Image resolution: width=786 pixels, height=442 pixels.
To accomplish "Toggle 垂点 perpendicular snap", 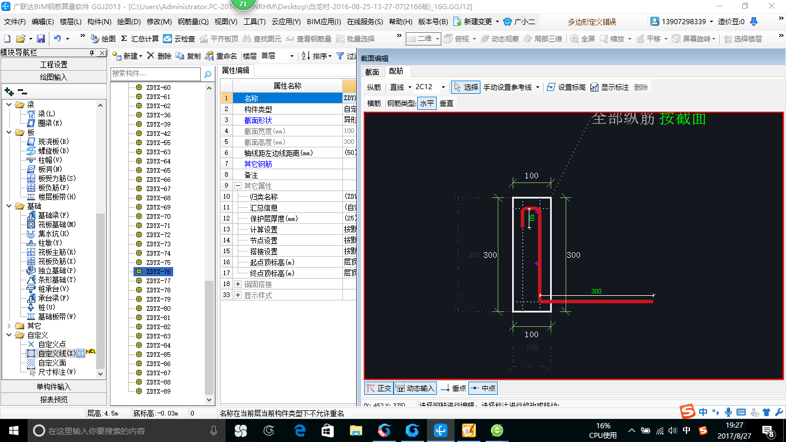I will (453, 388).
